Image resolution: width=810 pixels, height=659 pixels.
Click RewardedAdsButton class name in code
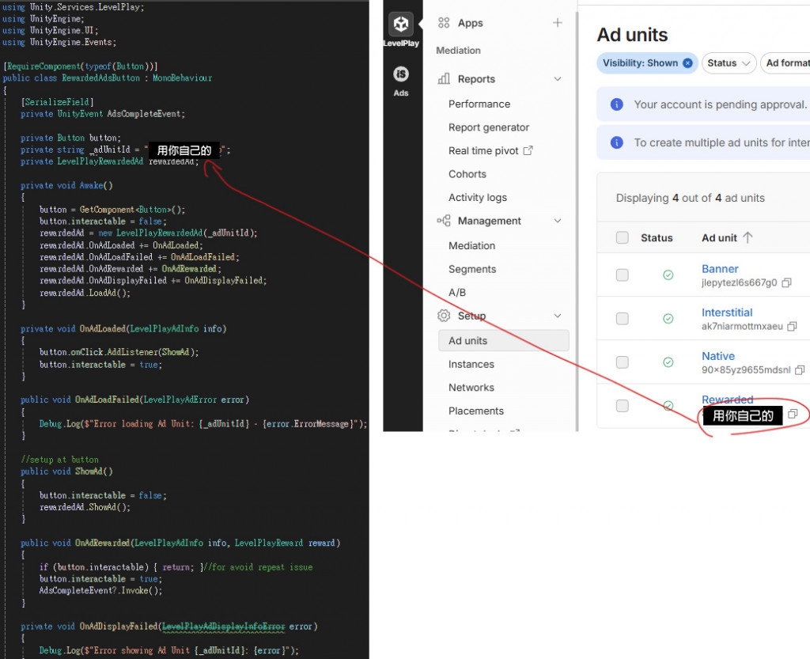point(100,78)
